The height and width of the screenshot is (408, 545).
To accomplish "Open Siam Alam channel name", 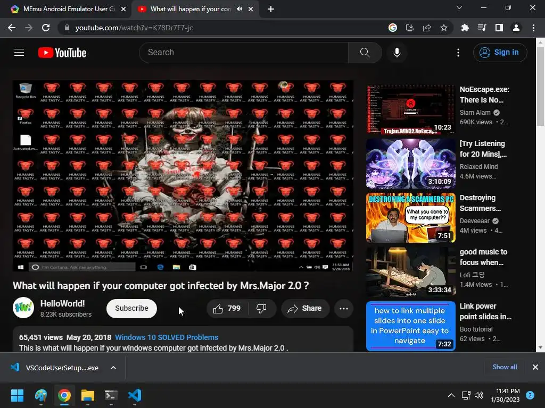I will pyautogui.click(x=475, y=113).
